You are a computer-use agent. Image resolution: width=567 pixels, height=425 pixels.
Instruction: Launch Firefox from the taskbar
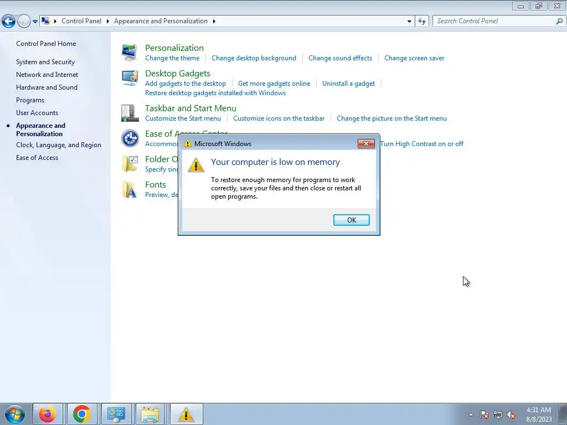[48, 414]
